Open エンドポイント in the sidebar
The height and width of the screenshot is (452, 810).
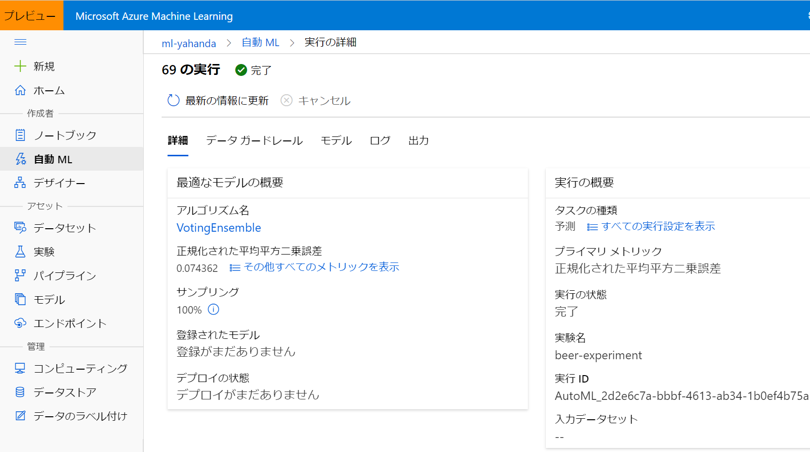coord(71,323)
